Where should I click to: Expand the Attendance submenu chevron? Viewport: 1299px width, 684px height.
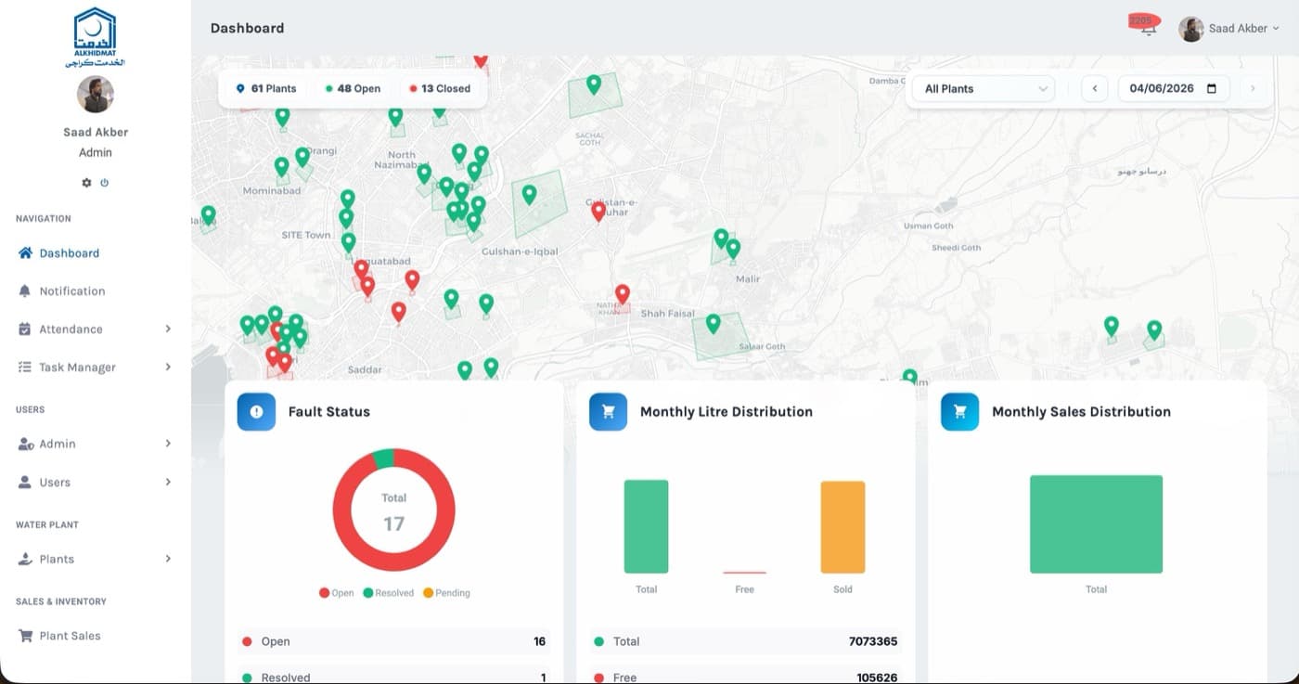click(x=168, y=329)
